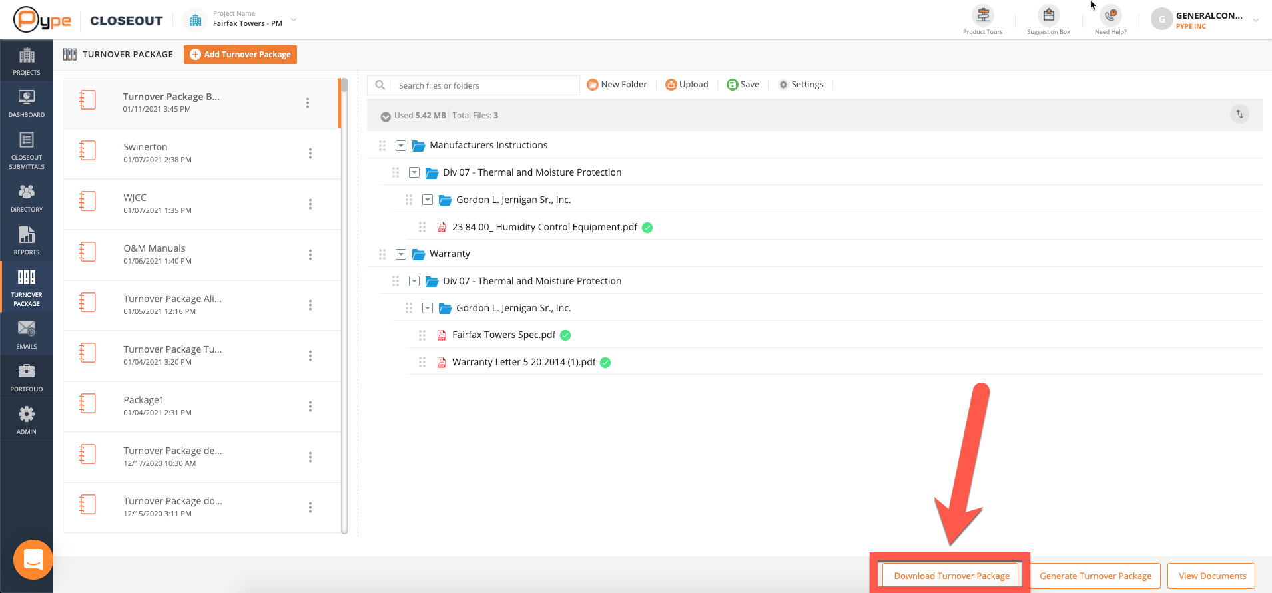Select the O&M Manuals package
Image resolution: width=1272 pixels, height=593 pixels.
click(x=202, y=255)
